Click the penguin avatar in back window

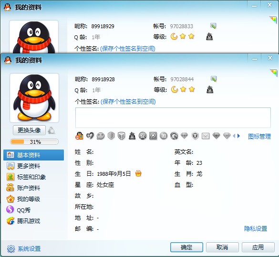tap(34, 37)
